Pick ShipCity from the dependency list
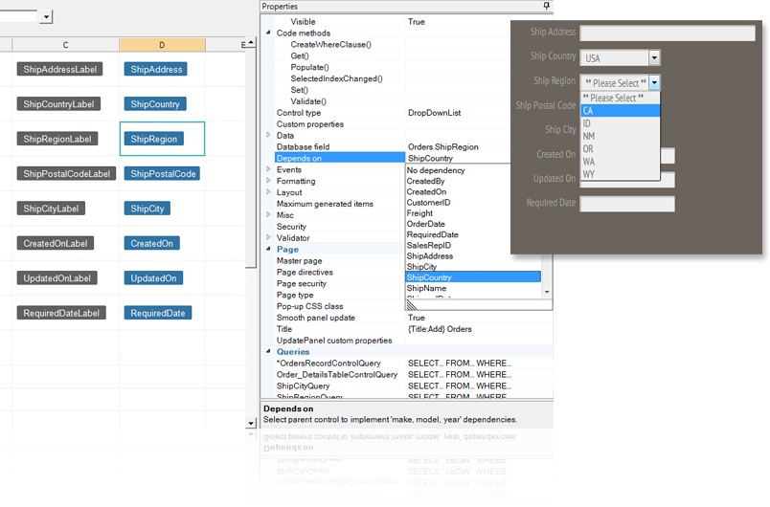The height and width of the screenshot is (507, 770). (422, 267)
